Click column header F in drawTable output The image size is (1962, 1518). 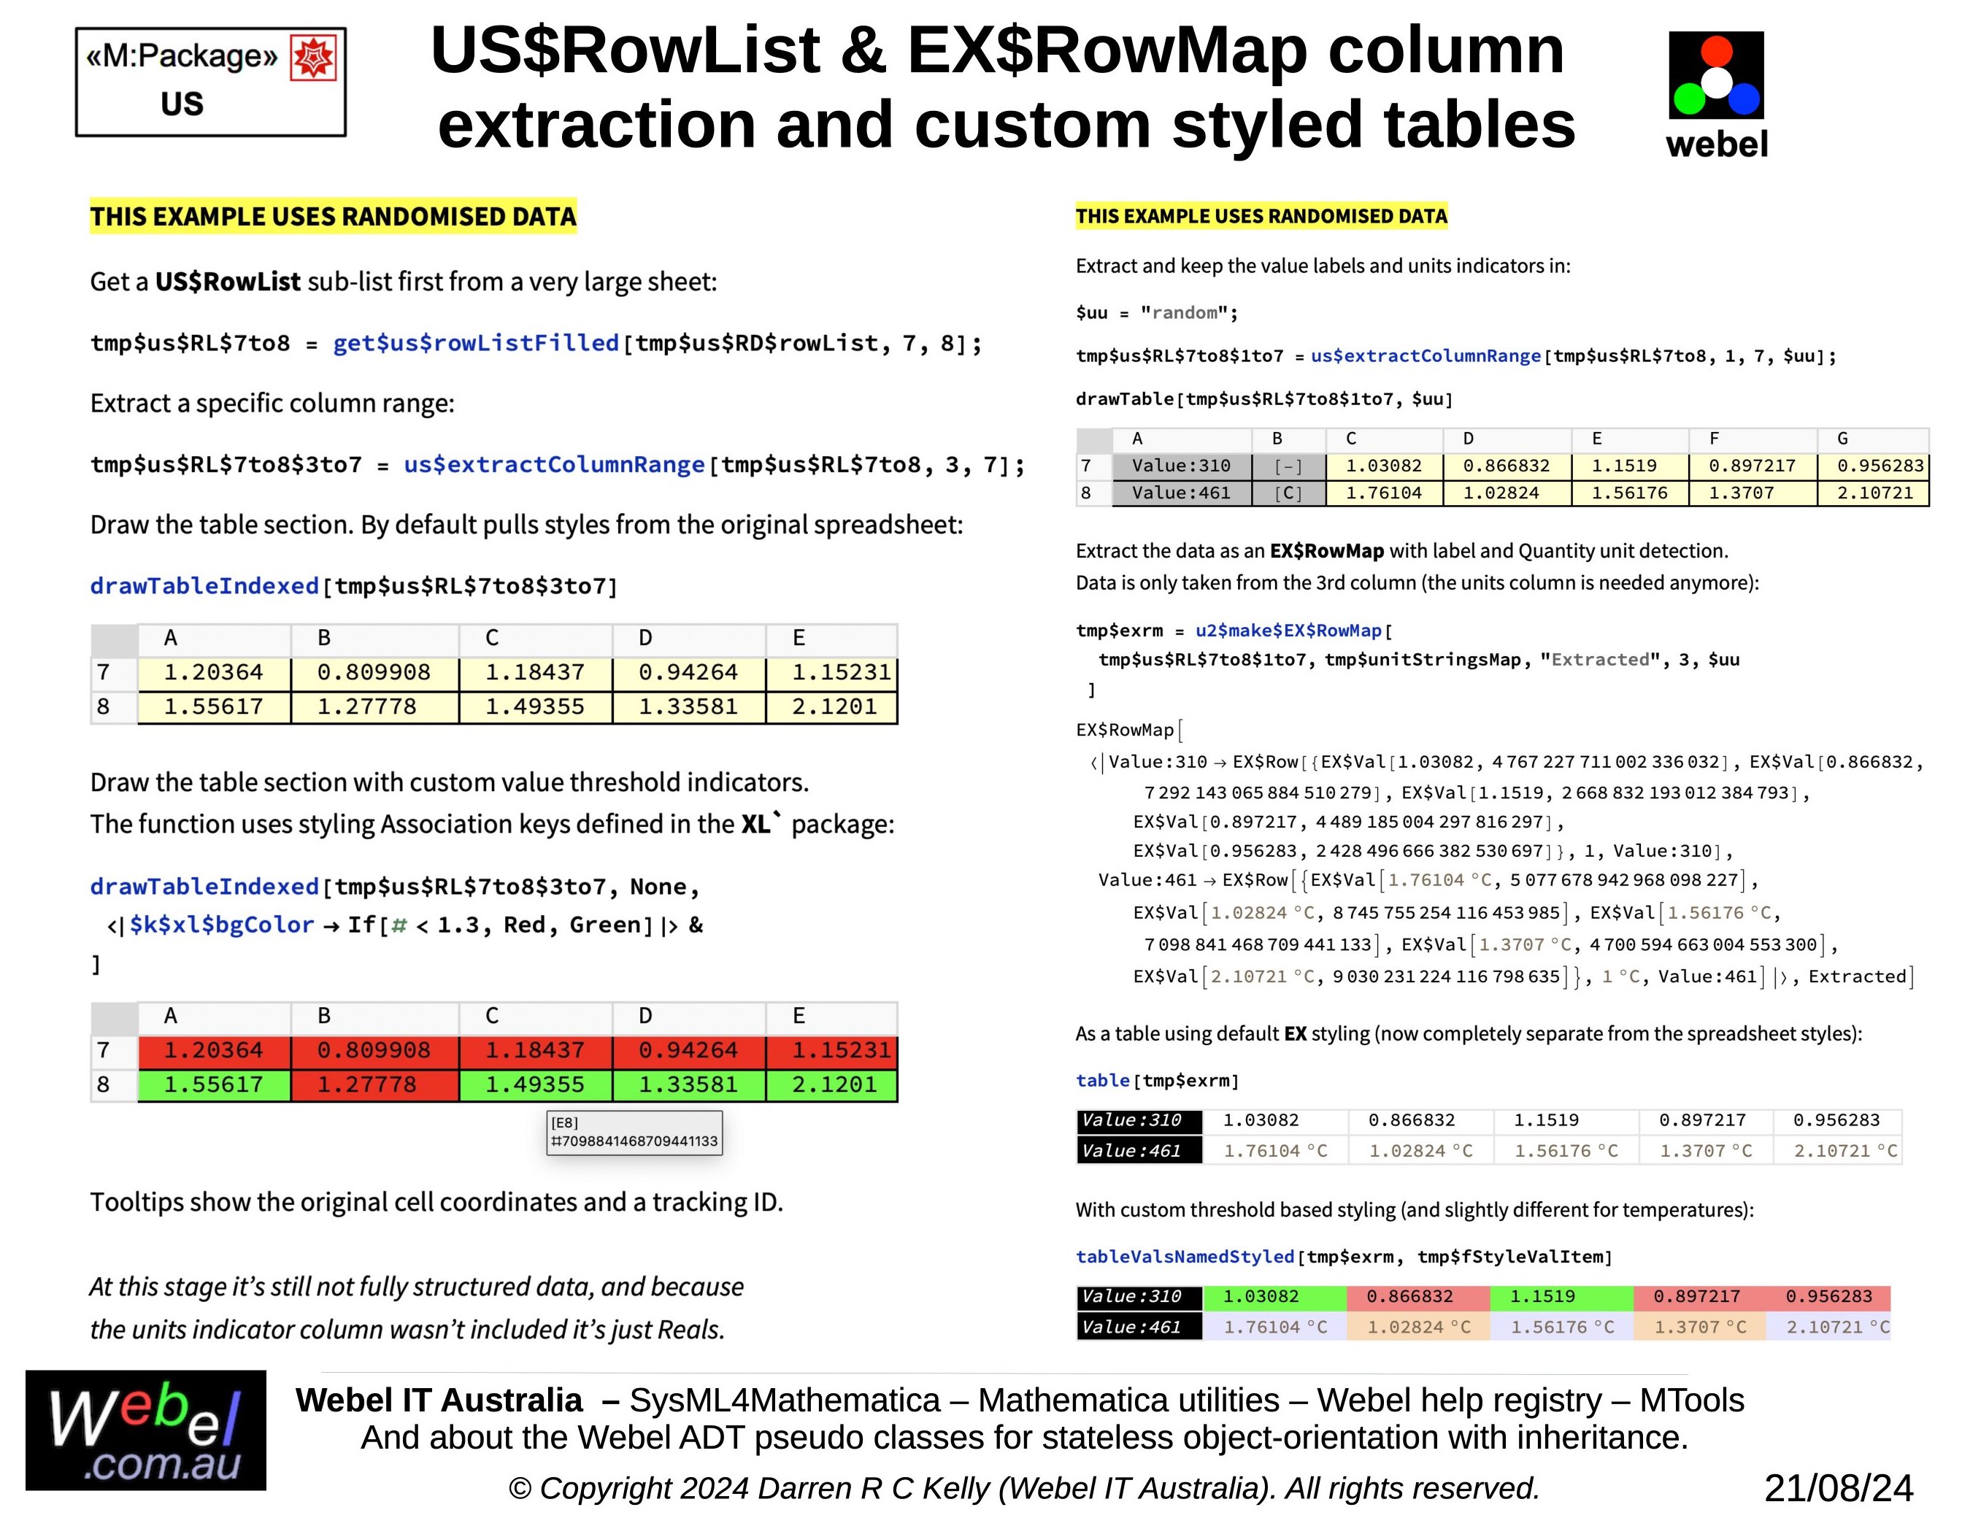(1753, 439)
